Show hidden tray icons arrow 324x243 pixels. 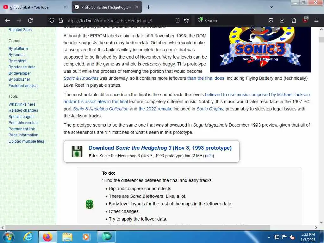pyautogui.click(x=269, y=237)
